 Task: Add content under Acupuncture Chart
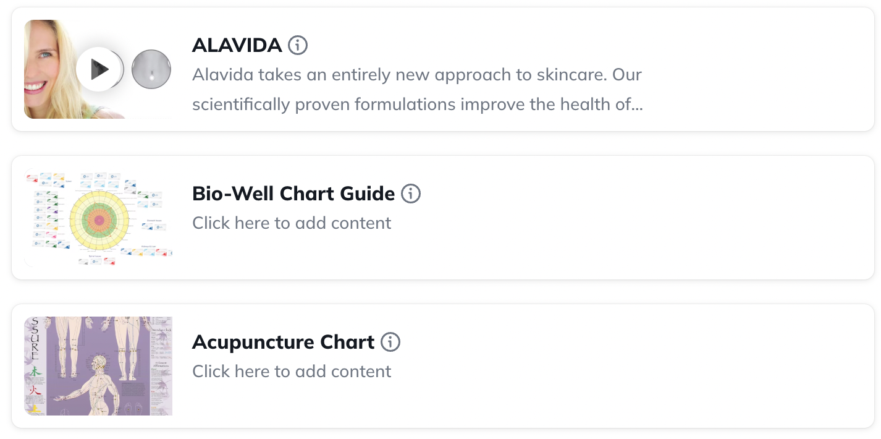point(292,371)
